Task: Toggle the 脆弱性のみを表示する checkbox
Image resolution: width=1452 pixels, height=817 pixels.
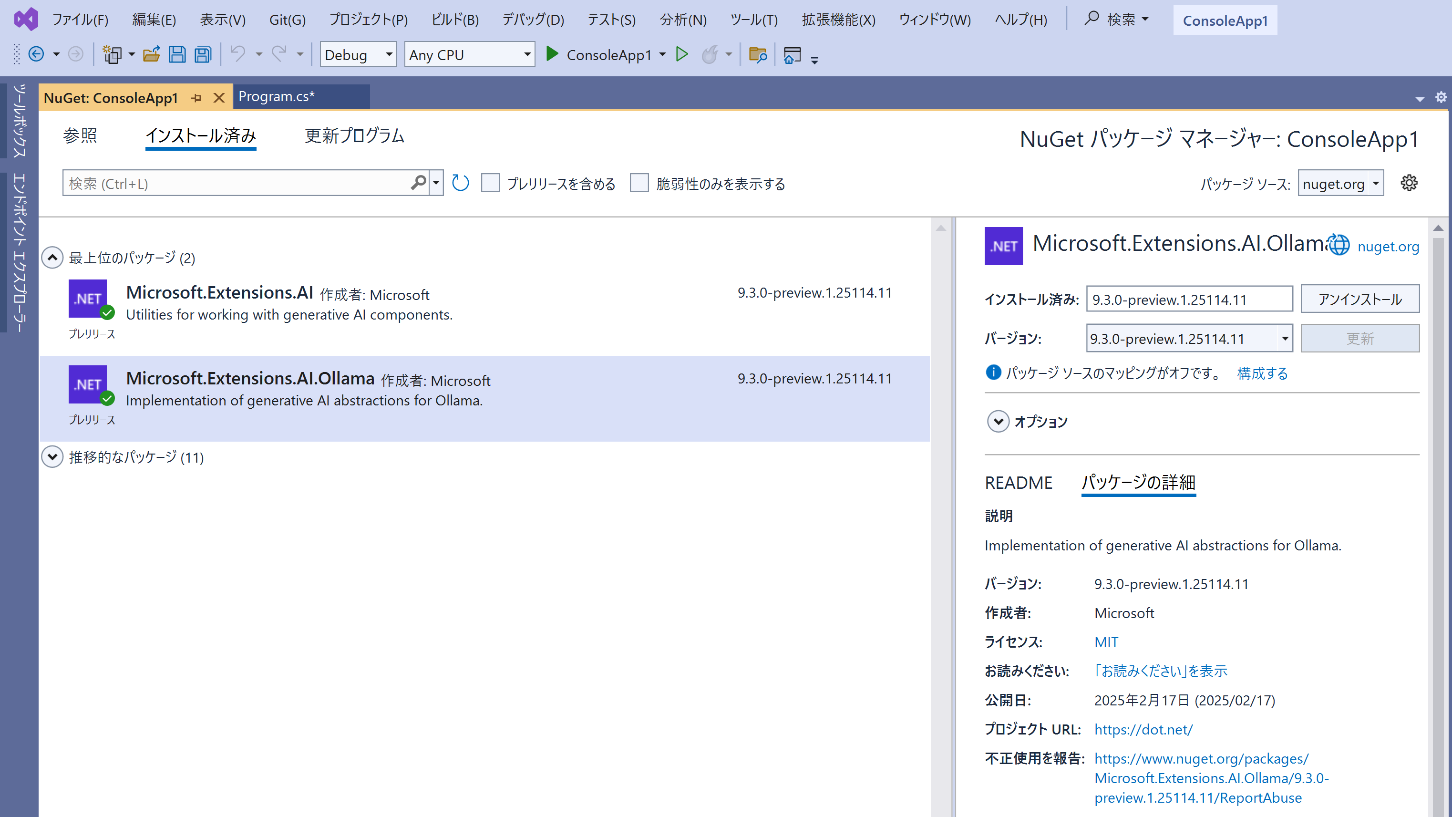Action: (x=639, y=183)
